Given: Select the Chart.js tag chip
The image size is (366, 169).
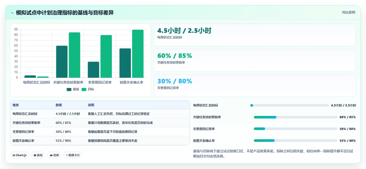Looking at the screenshot, I should (x=20, y=155).
